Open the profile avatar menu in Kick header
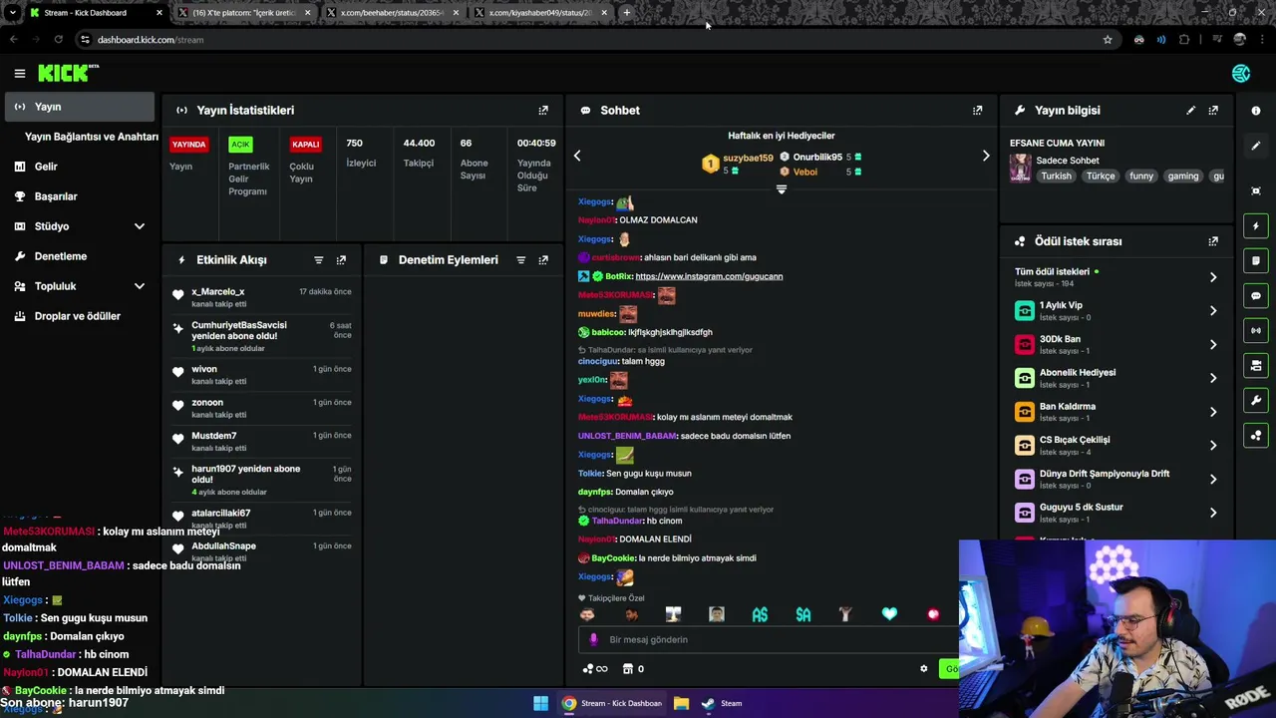The width and height of the screenshot is (1276, 718). [x=1241, y=73]
